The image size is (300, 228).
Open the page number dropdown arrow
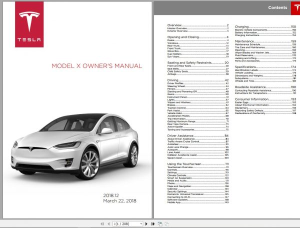(x=141, y=224)
